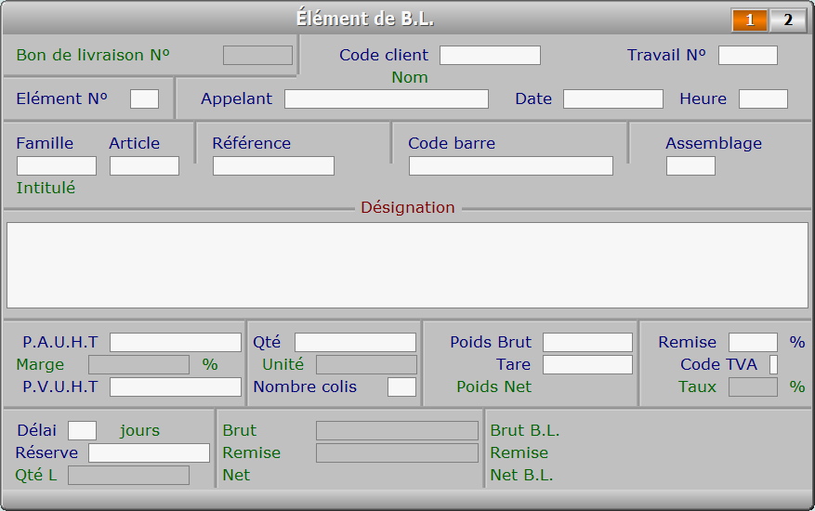This screenshot has height=511, width=815.
Task: Click inside the Désignation text area
Action: pos(407,265)
